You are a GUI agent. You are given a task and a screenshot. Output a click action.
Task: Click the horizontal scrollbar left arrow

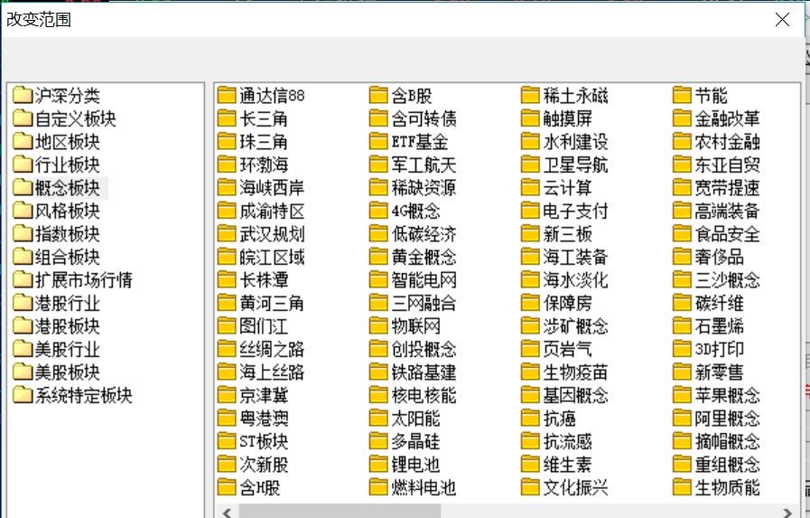coord(223,512)
